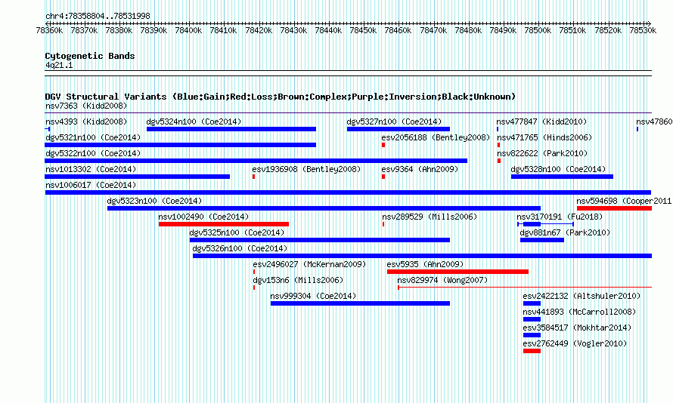Click the Cytogenetic Bands track heading

click(90, 56)
